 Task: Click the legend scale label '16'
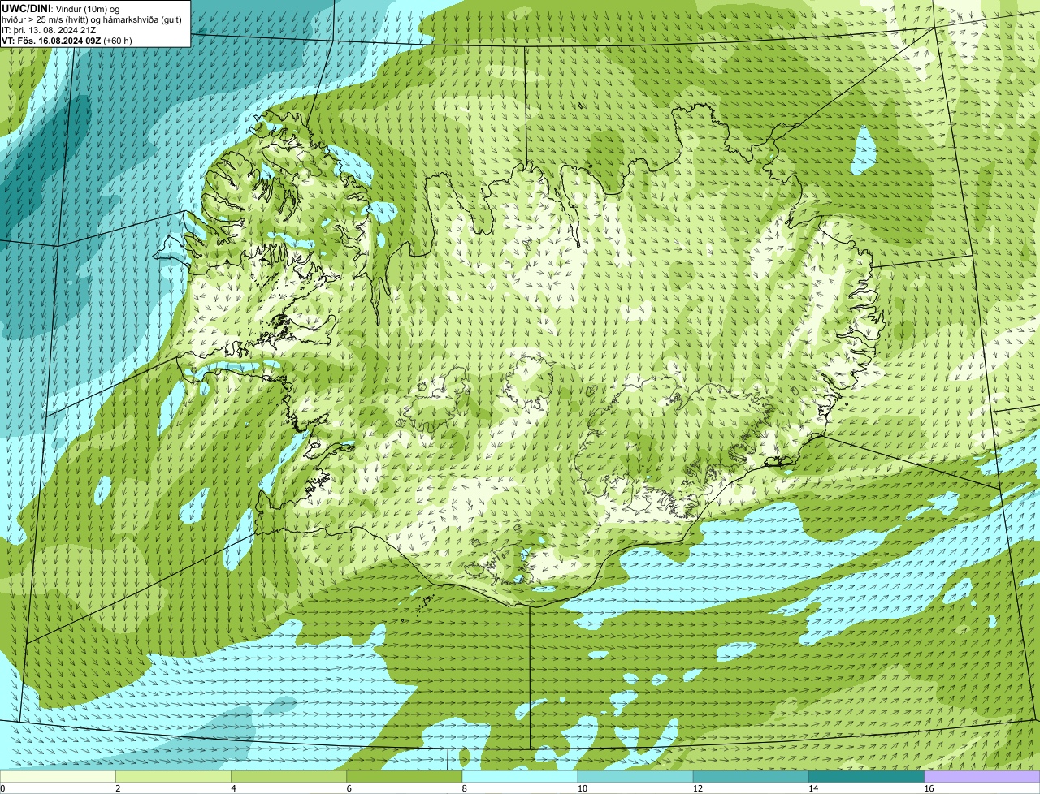929,788
